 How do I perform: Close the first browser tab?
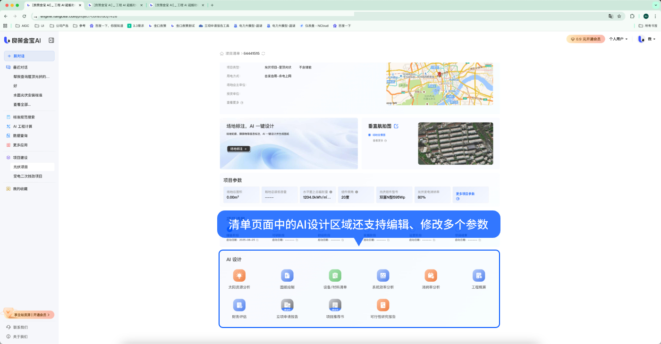click(x=80, y=5)
